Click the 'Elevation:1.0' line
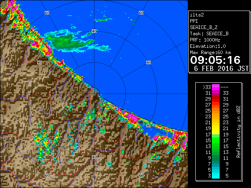 coord(208,46)
